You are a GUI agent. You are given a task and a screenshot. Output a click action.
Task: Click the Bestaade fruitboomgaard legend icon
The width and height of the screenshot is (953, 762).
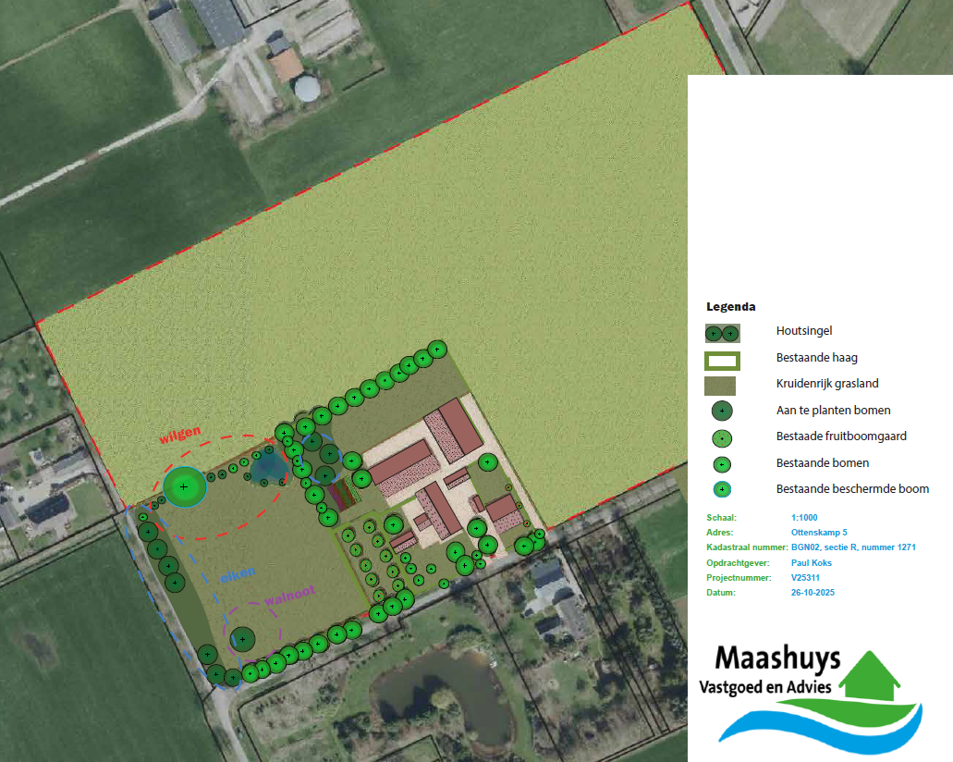tap(722, 438)
